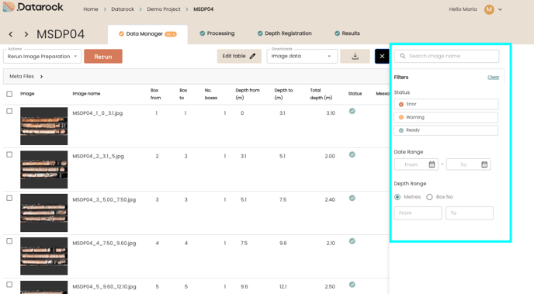Image resolution: width=534 pixels, height=294 pixels.
Task: Clear all filters with Clear link
Action: [493, 78]
